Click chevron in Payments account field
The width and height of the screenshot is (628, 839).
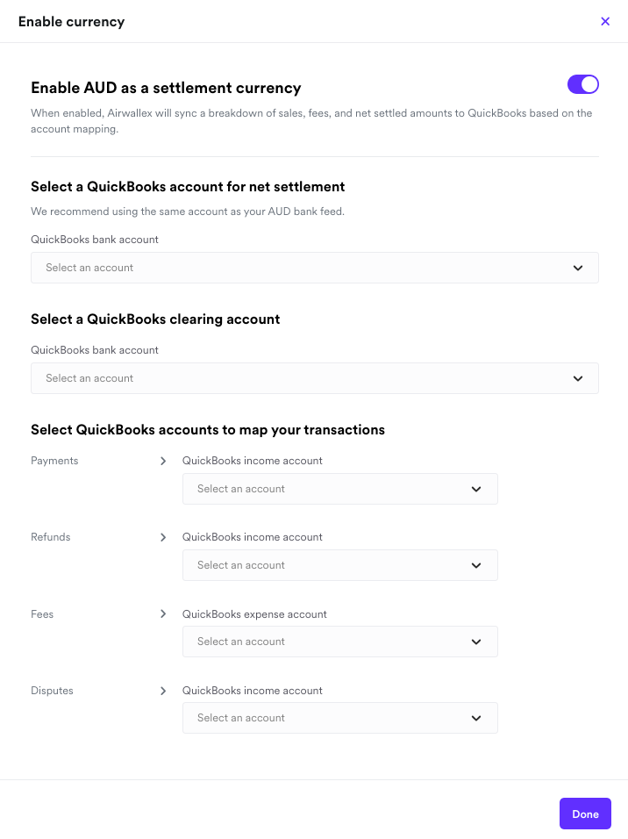pyautogui.click(x=476, y=489)
